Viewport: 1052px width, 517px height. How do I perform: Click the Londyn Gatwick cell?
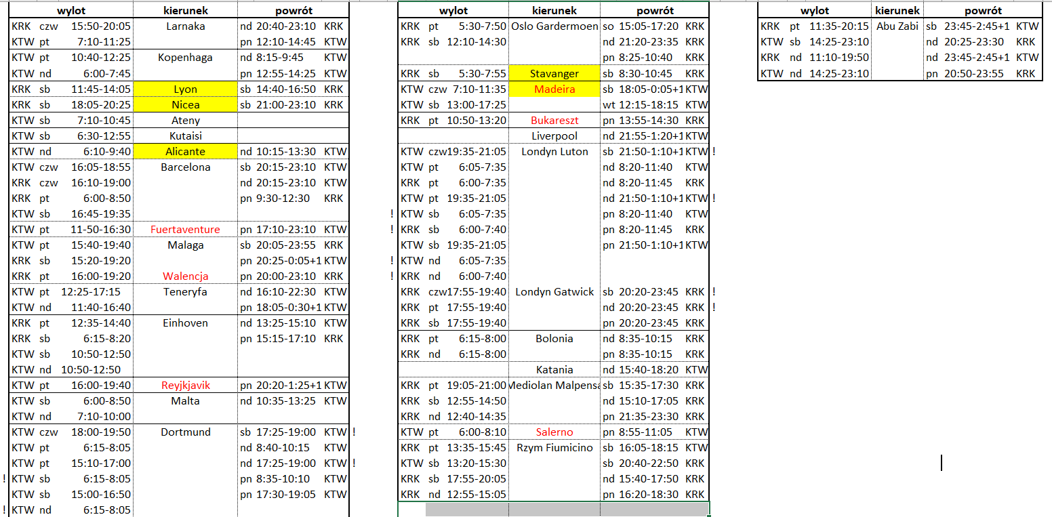pos(554,291)
